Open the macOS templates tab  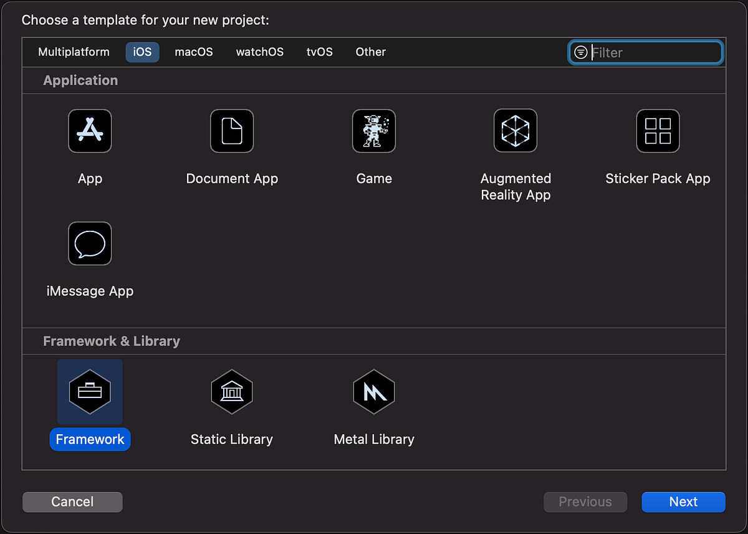[193, 52]
